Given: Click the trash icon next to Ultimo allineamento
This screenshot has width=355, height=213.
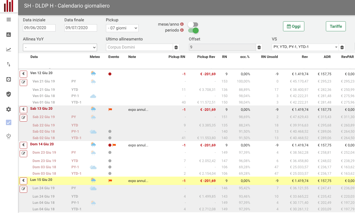Looking at the screenshot, I should pos(176,47).
